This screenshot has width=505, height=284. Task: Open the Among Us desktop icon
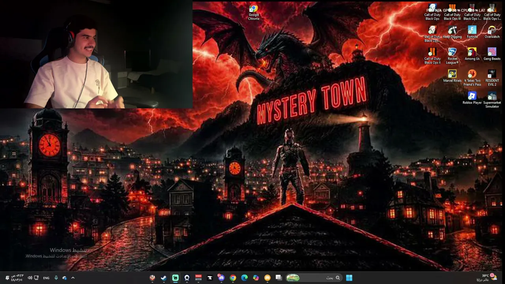coord(472,54)
